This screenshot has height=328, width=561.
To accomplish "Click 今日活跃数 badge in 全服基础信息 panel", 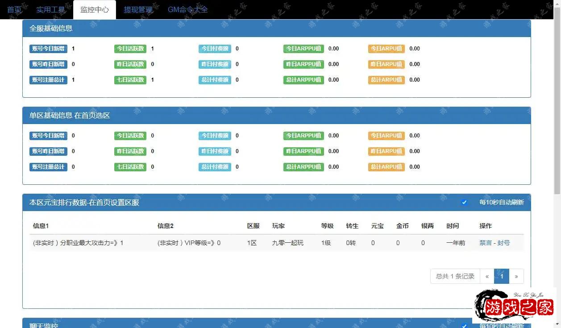I will [x=130, y=49].
